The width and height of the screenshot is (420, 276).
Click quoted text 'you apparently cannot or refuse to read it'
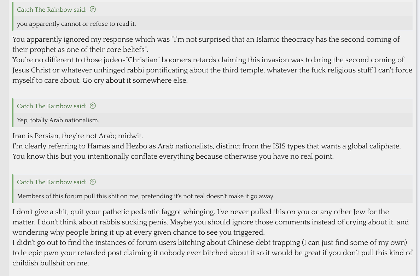click(x=76, y=24)
